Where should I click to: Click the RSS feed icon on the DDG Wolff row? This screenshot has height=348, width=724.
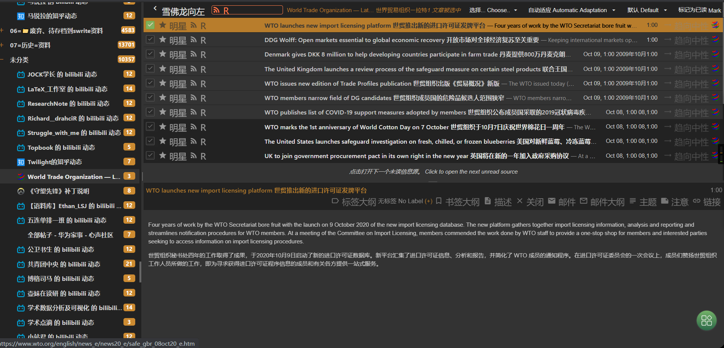(193, 39)
